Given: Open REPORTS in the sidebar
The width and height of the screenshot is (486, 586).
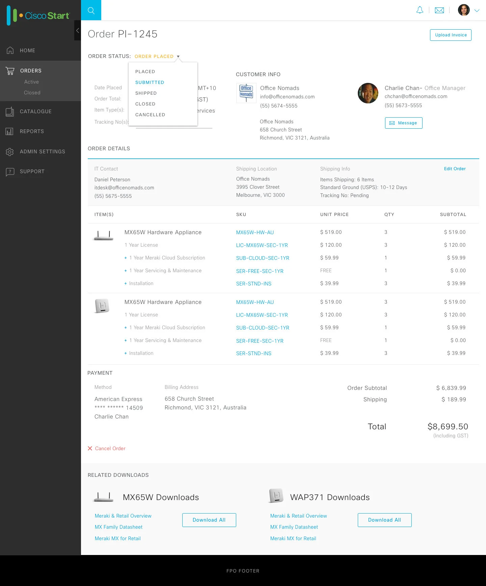Looking at the screenshot, I should pyautogui.click(x=32, y=131).
